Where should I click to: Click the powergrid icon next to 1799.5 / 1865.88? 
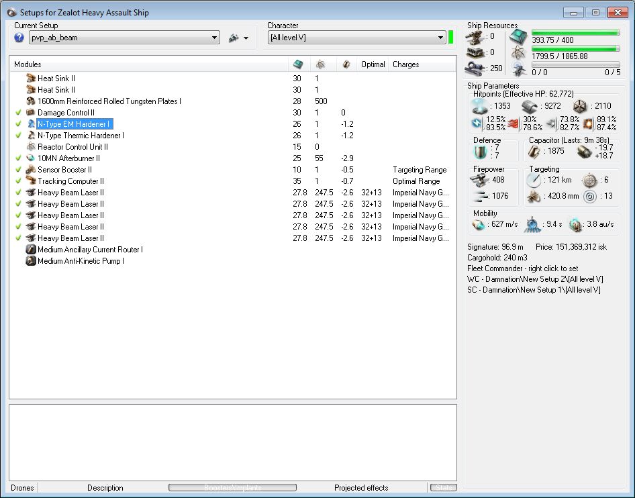[518, 53]
